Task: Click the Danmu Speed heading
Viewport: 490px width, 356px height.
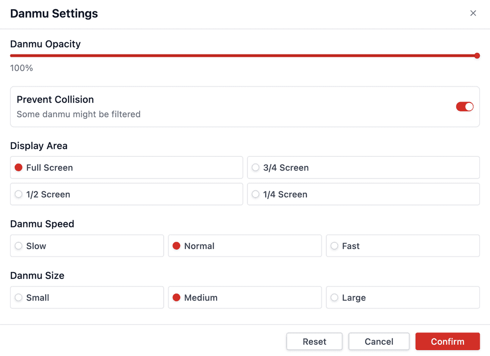Action: (42, 224)
